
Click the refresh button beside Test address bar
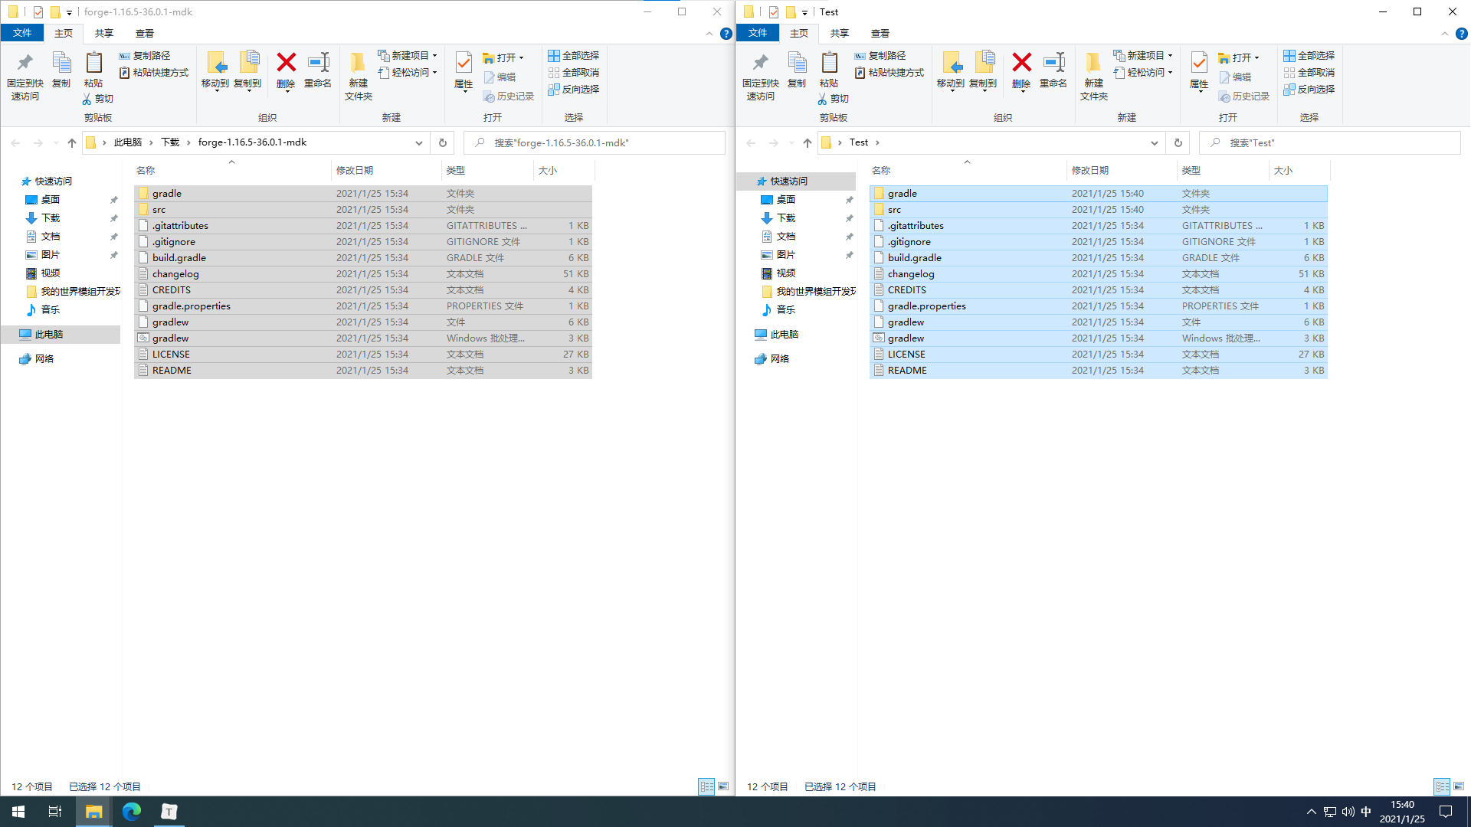(x=1178, y=143)
